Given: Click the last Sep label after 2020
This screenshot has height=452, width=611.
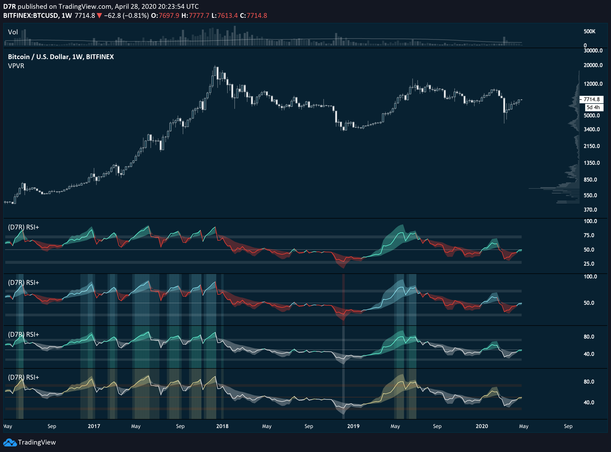Looking at the screenshot, I should click(x=568, y=426).
